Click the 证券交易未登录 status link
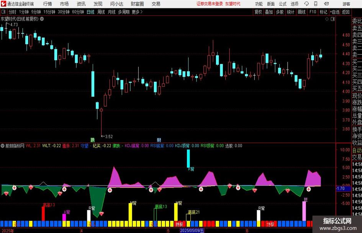This screenshot has width=362, height=233. click(x=210, y=4)
